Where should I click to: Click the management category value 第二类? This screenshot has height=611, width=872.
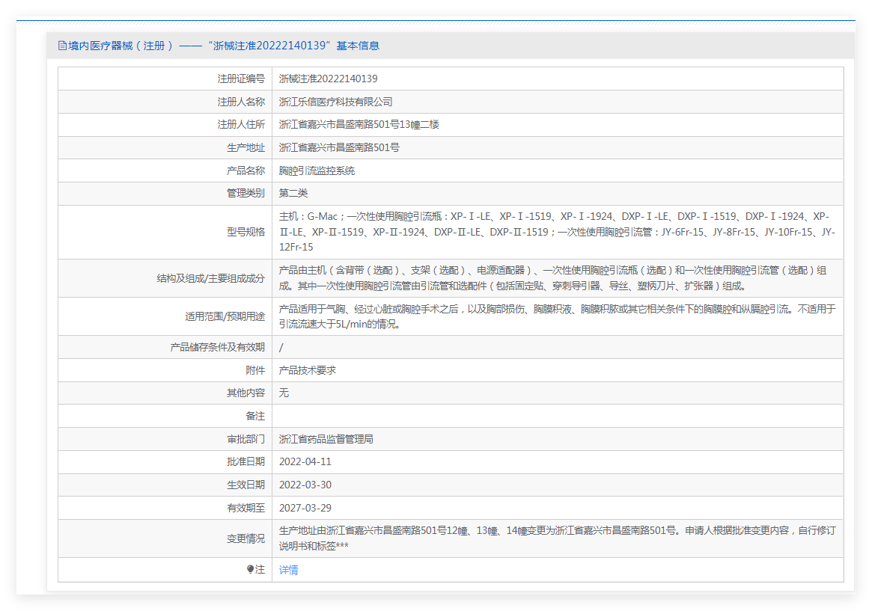(293, 194)
